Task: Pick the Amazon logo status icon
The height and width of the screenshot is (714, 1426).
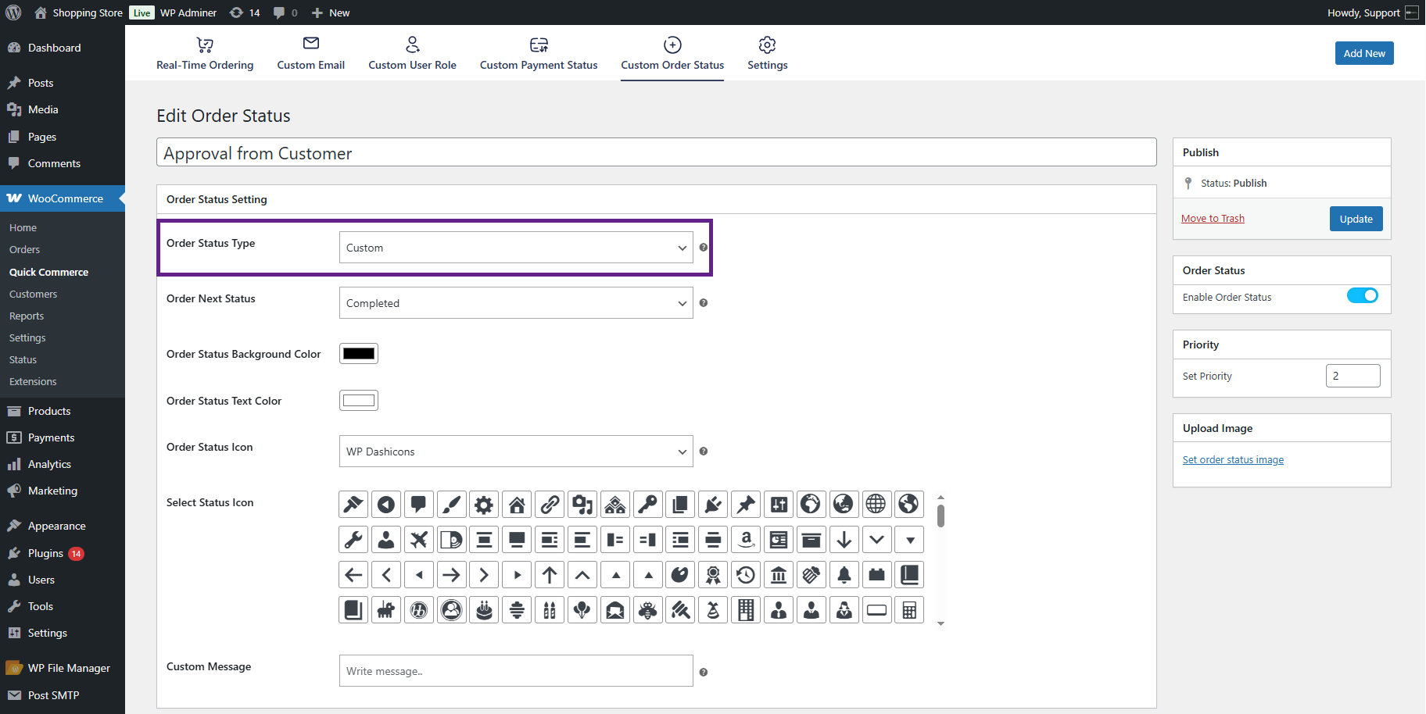Action: coord(747,540)
